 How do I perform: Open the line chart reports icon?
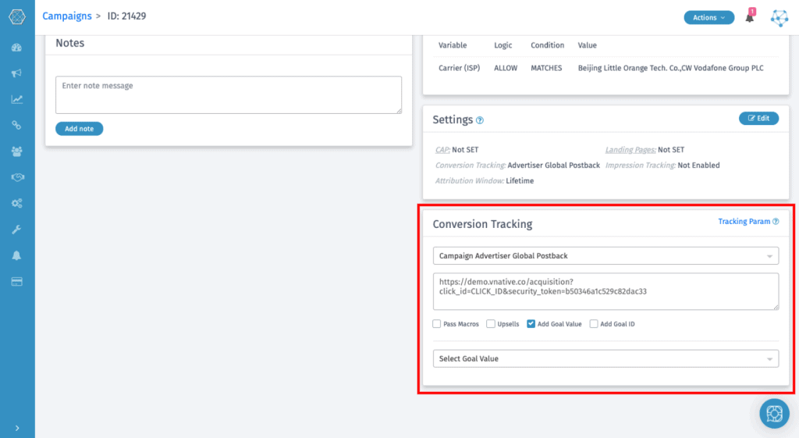(x=16, y=99)
